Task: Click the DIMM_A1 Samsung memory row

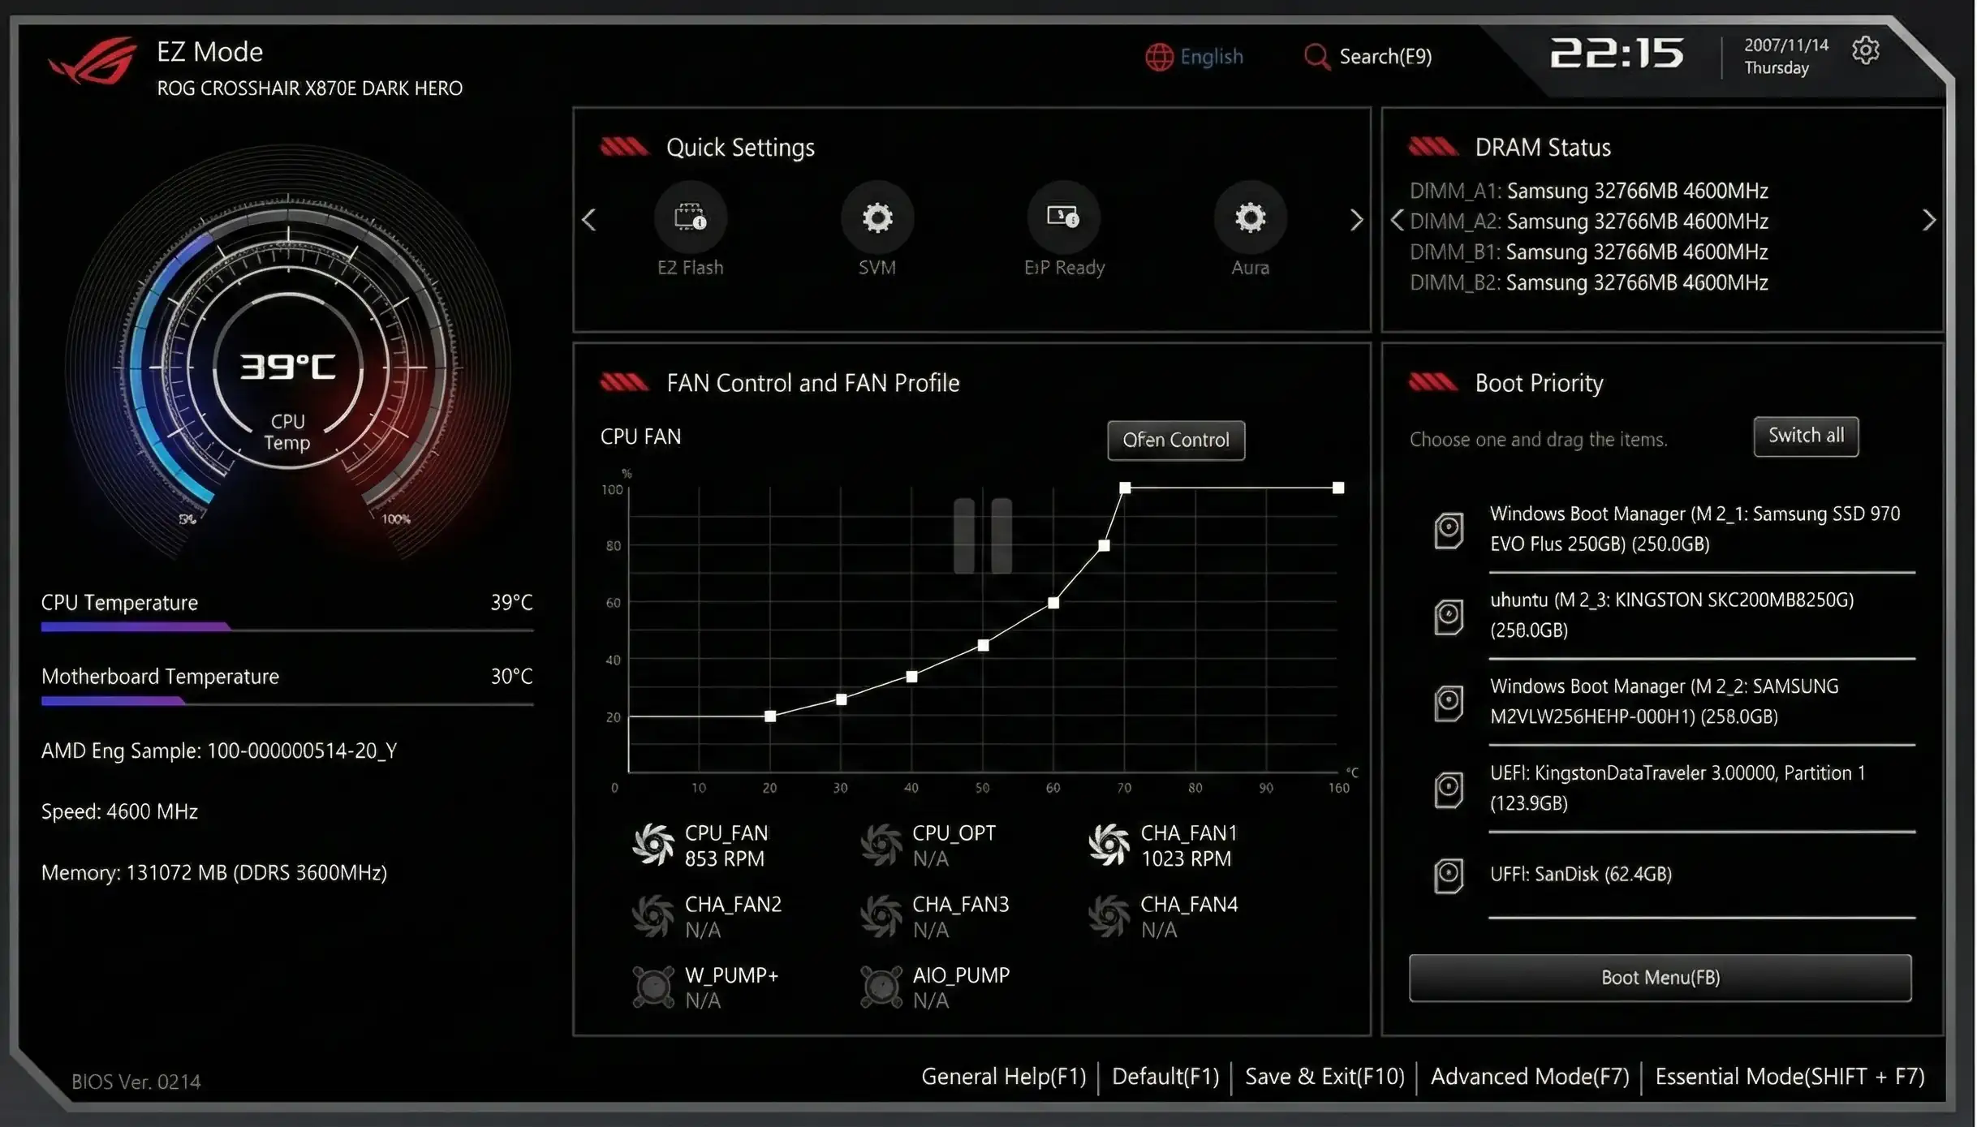Action: coord(1588,191)
